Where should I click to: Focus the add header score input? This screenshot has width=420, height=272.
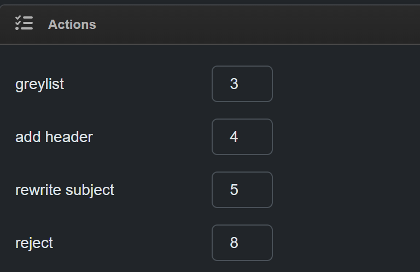click(x=242, y=137)
